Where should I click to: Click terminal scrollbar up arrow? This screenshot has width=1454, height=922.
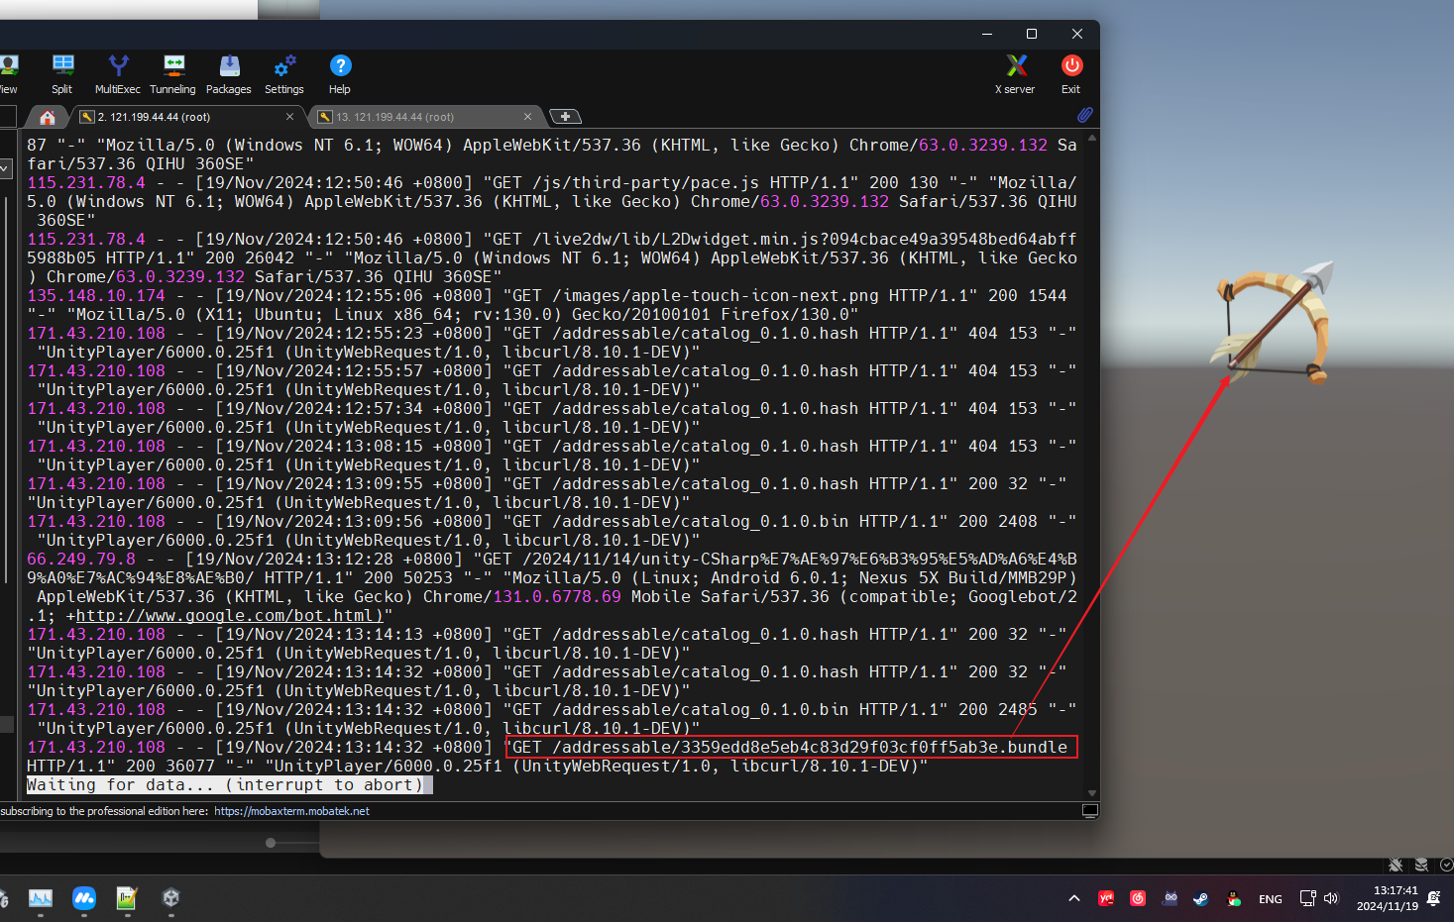1092,138
